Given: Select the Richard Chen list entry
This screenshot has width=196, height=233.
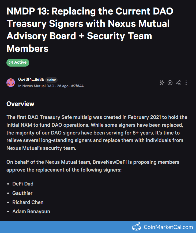Looking at the screenshot, I should 28,202.
